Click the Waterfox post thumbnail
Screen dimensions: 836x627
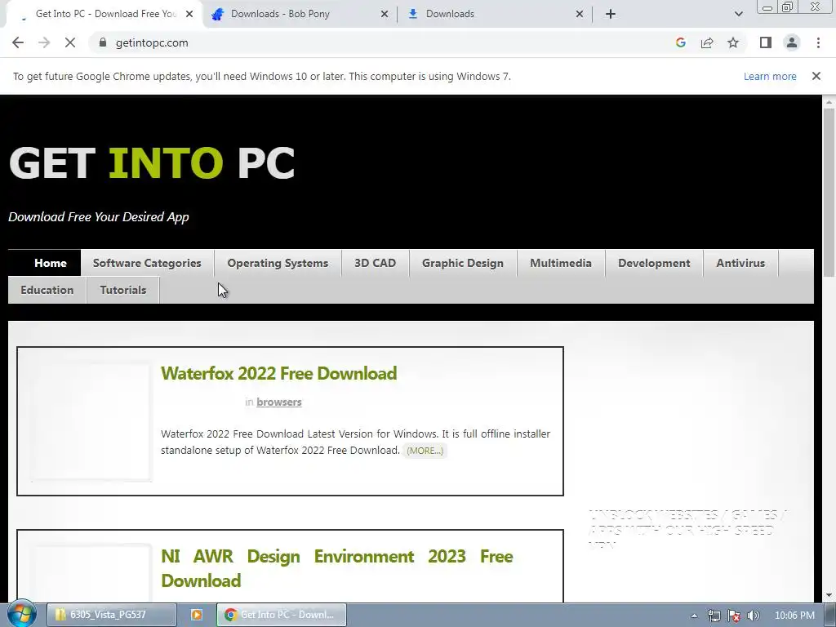pyautogui.click(x=91, y=422)
